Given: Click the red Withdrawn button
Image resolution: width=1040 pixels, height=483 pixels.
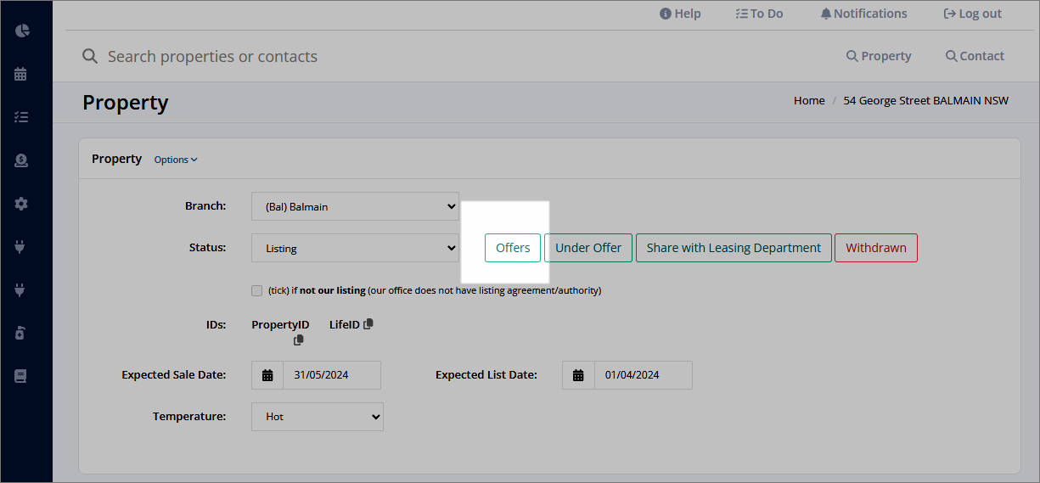Looking at the screenshot, I should [x=876, y=248].
